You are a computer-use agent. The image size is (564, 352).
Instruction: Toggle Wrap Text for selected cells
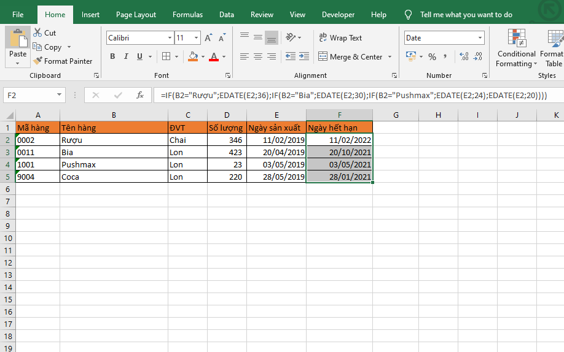341,38
